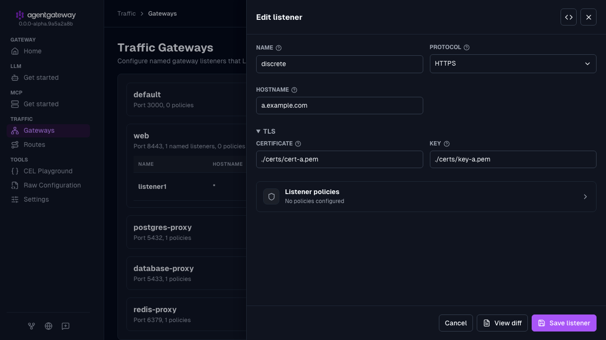This screenshot has height=340, width=606.
Task: Edit the Certificate path field
Action: point(339,159)
